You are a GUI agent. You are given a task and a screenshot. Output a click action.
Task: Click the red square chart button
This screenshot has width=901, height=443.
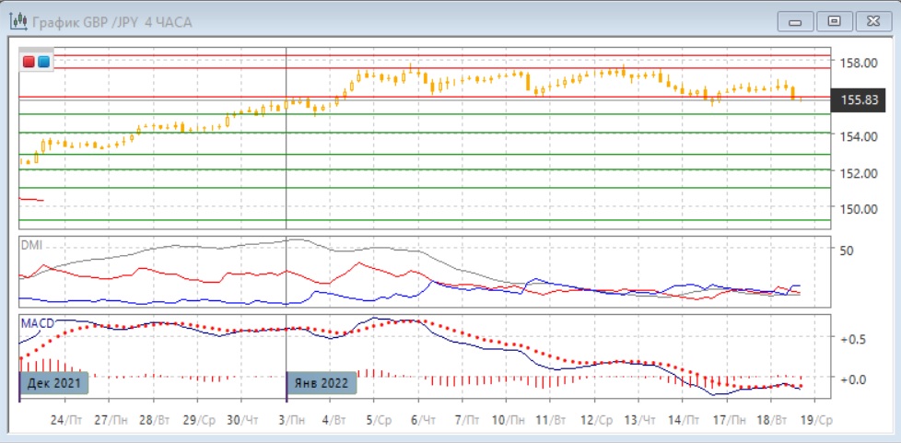click(x=29, y=62)
